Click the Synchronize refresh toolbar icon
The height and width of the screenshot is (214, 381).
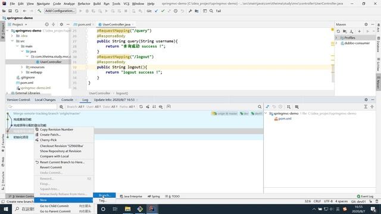pos(17,11)
